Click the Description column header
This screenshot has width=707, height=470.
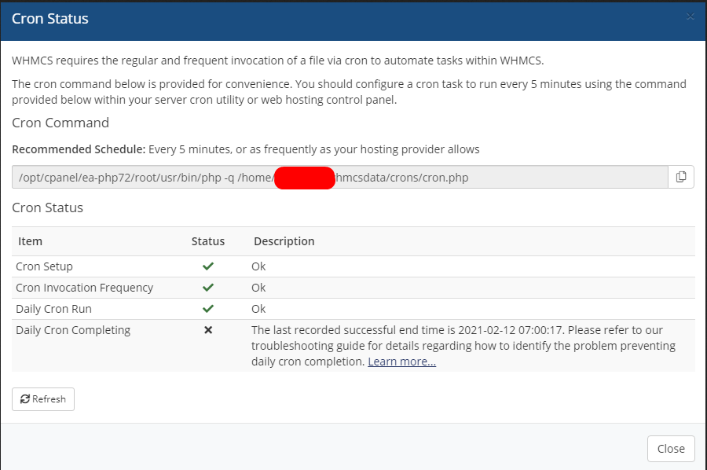284,241
